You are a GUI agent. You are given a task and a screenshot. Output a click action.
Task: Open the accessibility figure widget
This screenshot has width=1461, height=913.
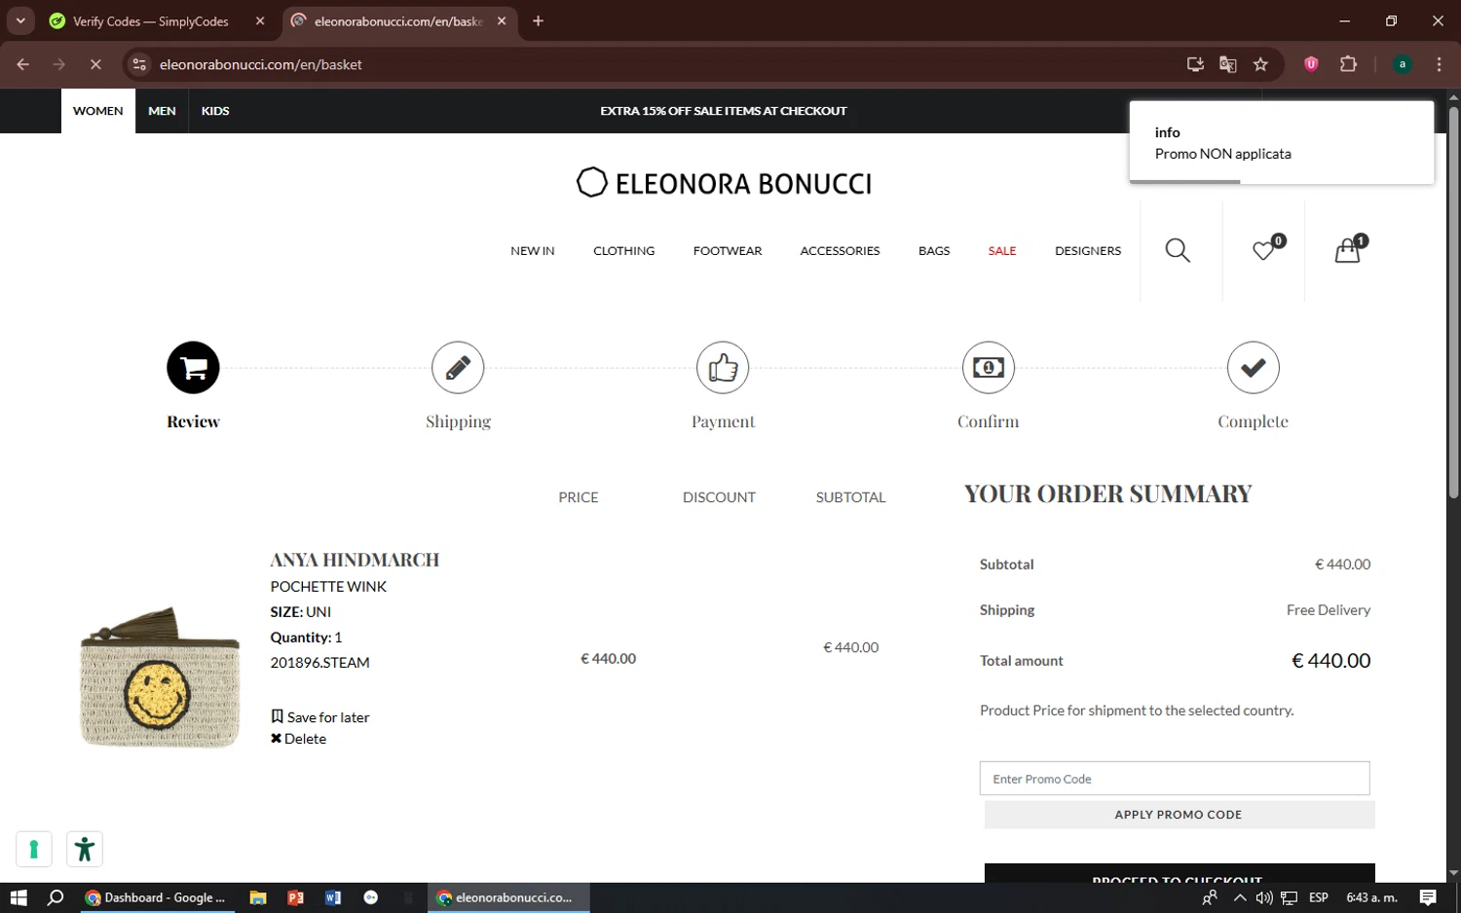click(85, 849)
